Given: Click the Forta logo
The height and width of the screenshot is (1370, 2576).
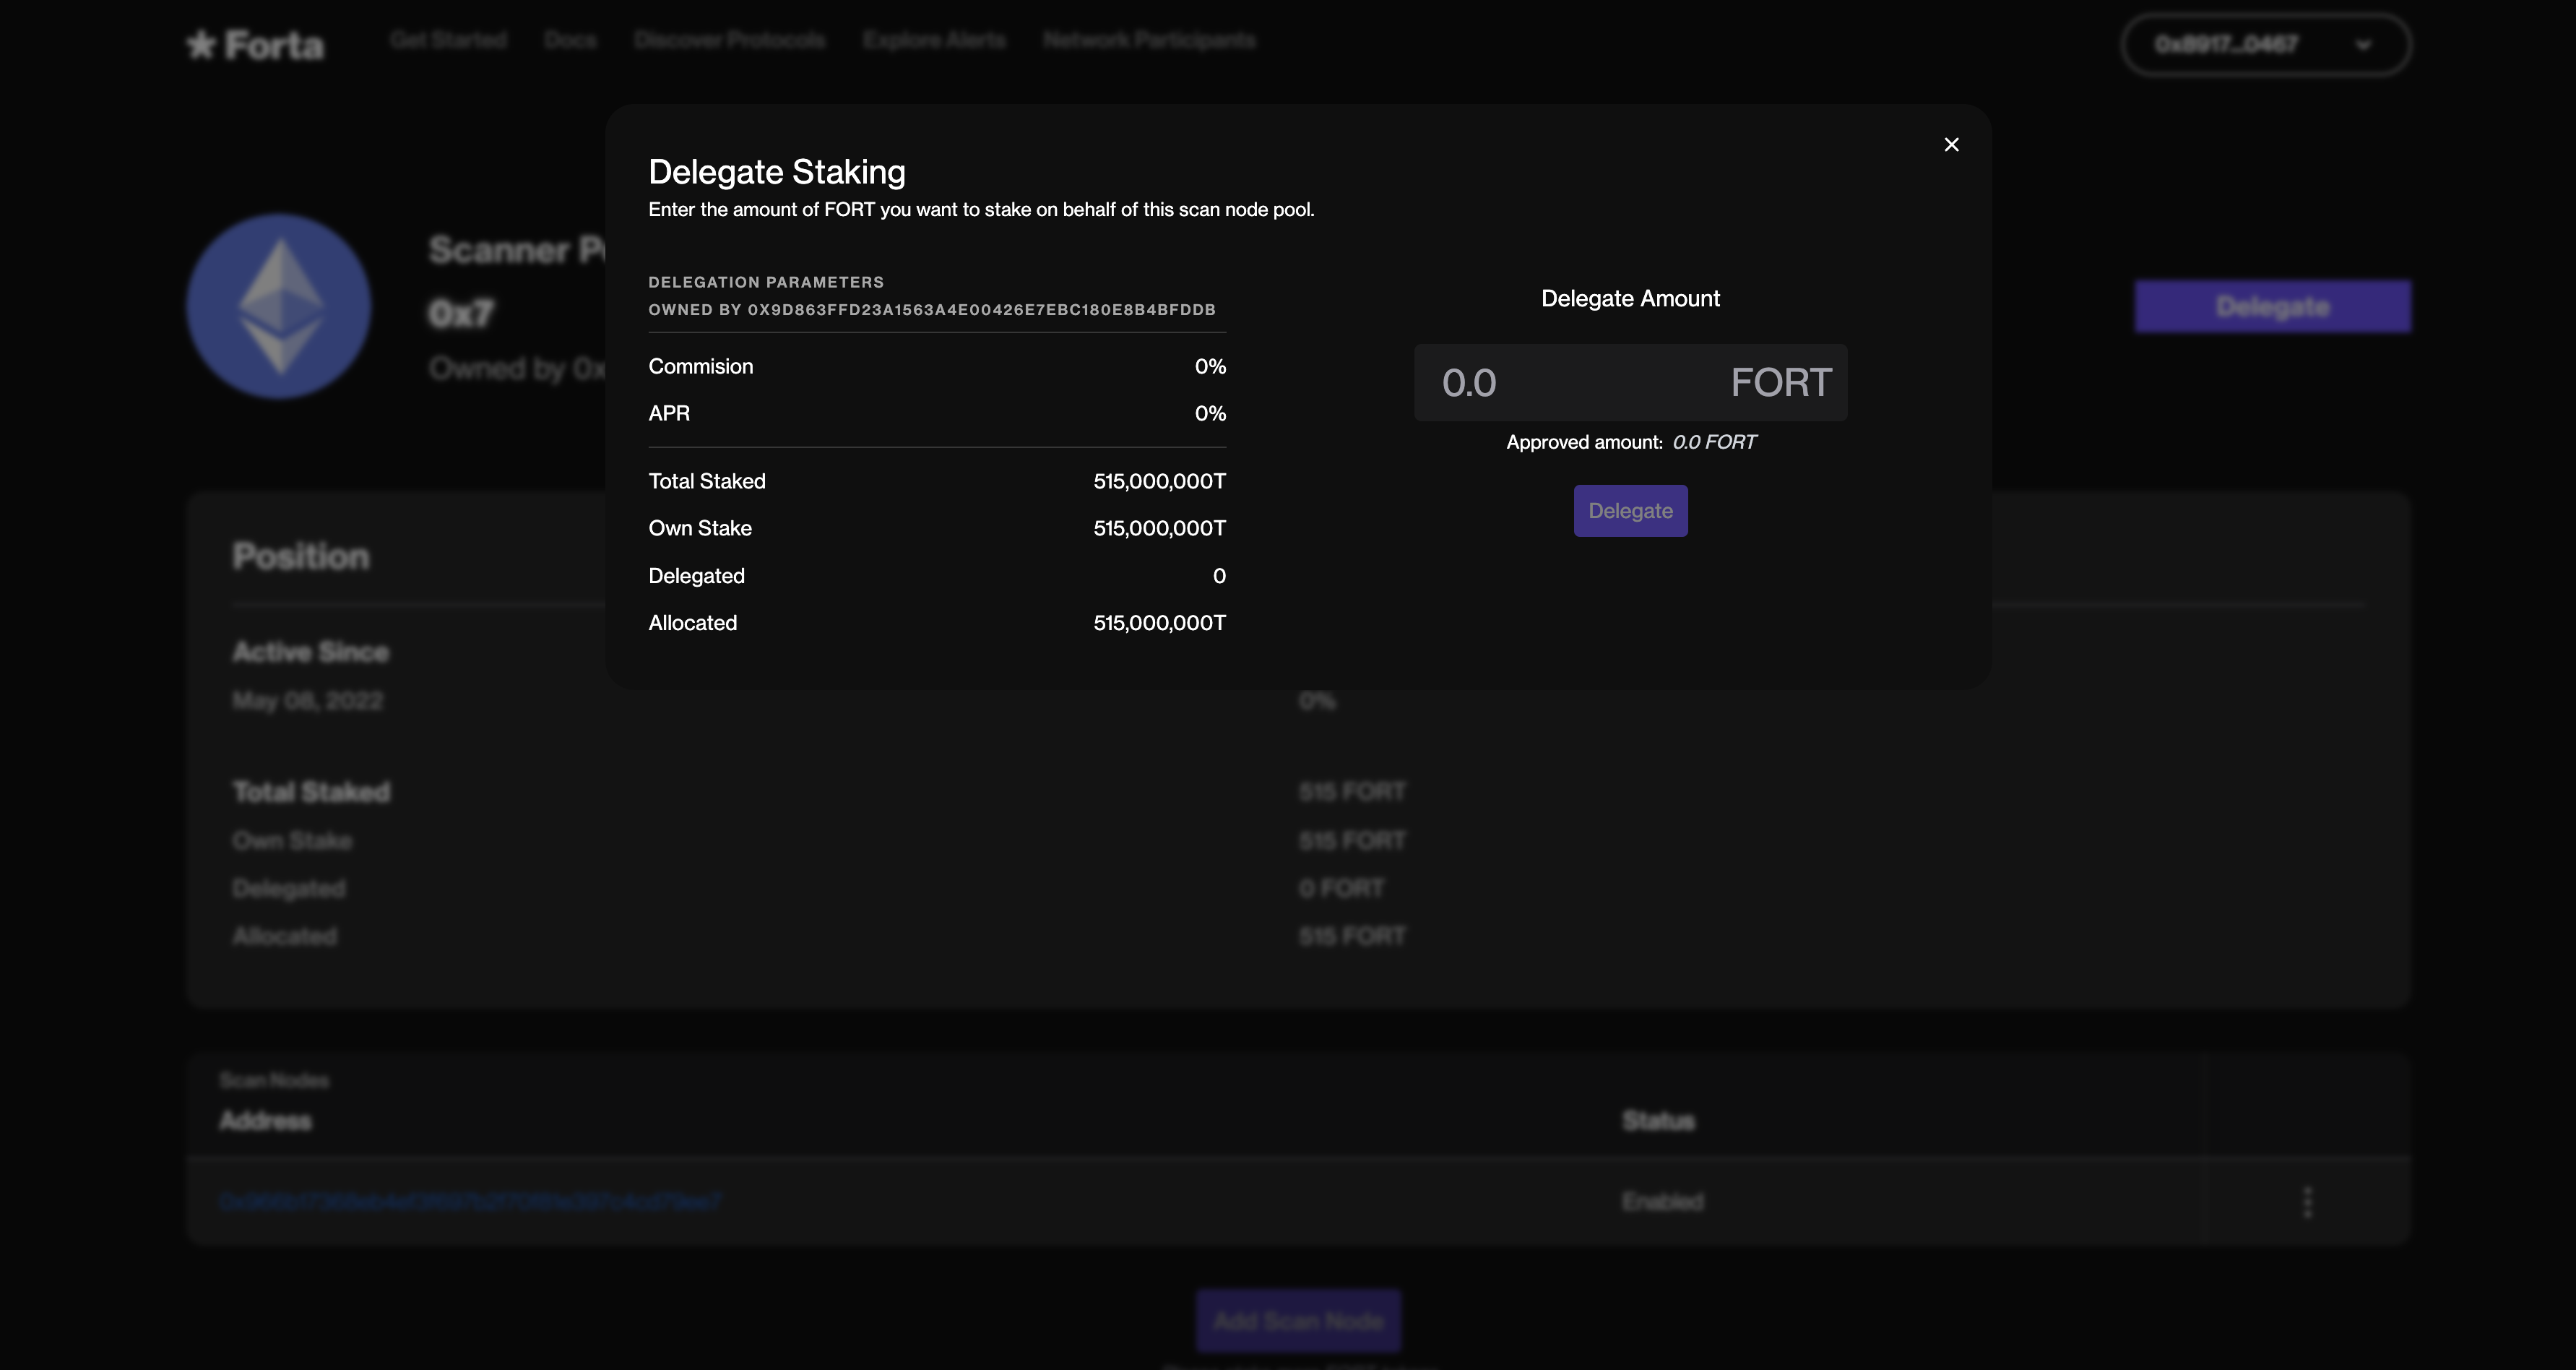Looking at the screenshot, I should pyautogui.click(x=256, y=45).
